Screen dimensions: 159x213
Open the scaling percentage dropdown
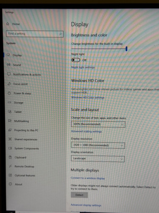point(98,124)
